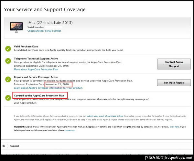
Task: Follow the contact us link
Action: (x=70, y=130)
